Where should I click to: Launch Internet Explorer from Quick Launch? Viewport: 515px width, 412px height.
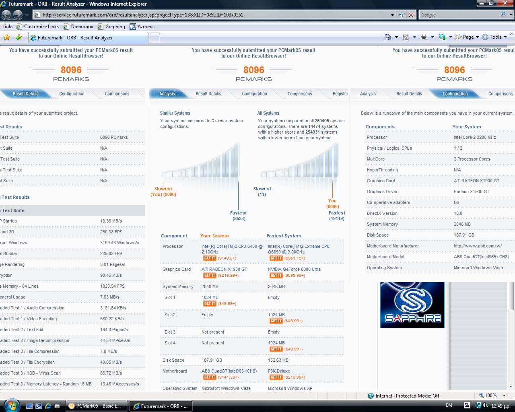pos(48,406)
